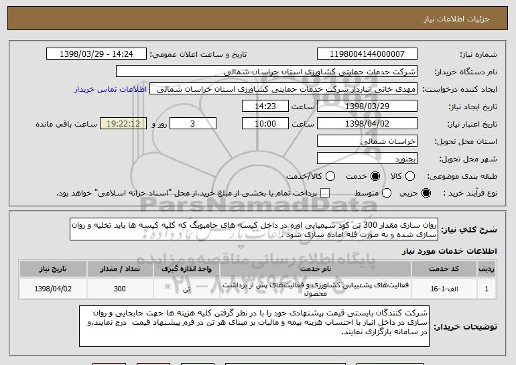Click the service code cell الف-1-16
The height and width of the screenshot is (365, 516).
[x=444, y=289]
